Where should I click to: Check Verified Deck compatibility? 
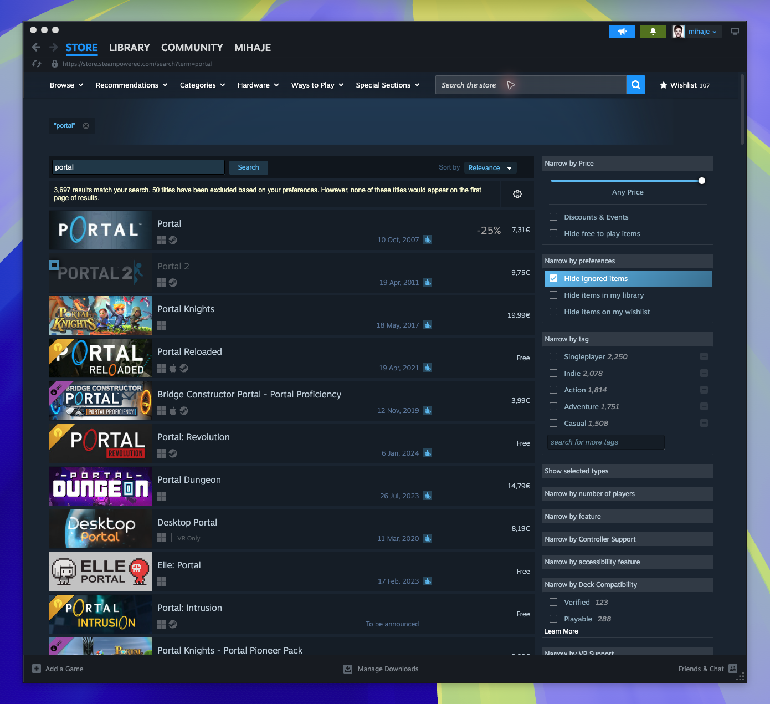click(x=553, y=602)
